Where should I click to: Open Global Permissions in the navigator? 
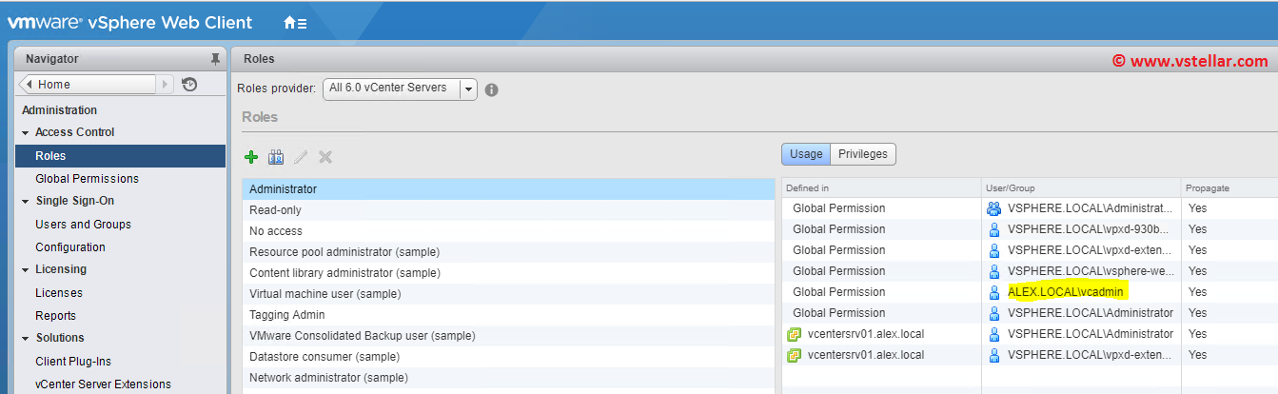click(87, 179)
